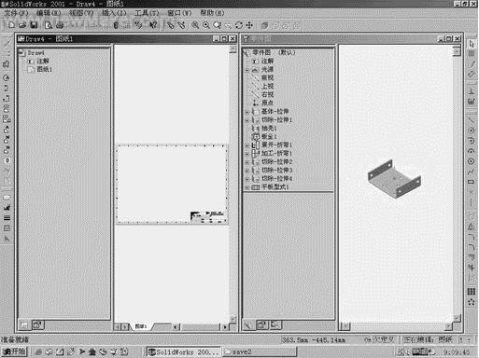This screenshot has width=479, height=358.
Task: Click the 抽壳1 shell feature icon
Action: 255,128
